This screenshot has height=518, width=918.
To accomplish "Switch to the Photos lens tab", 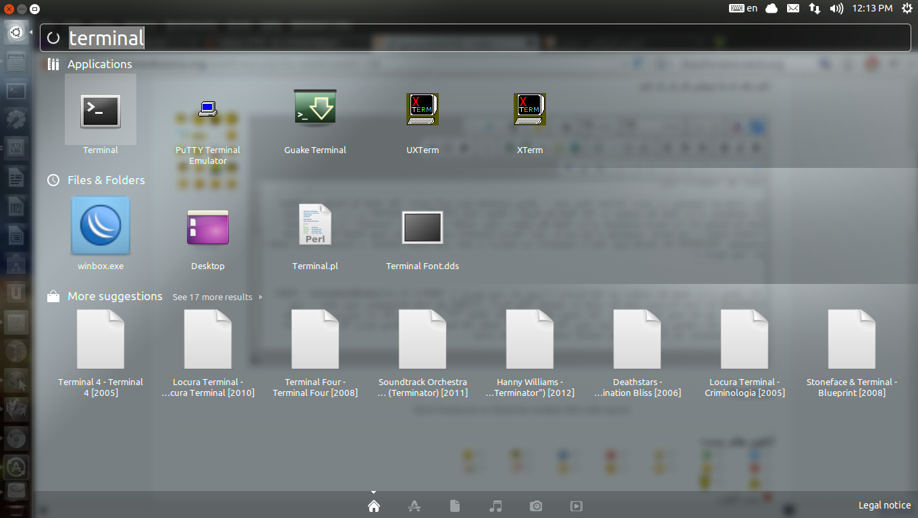I will [x=536, y=506].
